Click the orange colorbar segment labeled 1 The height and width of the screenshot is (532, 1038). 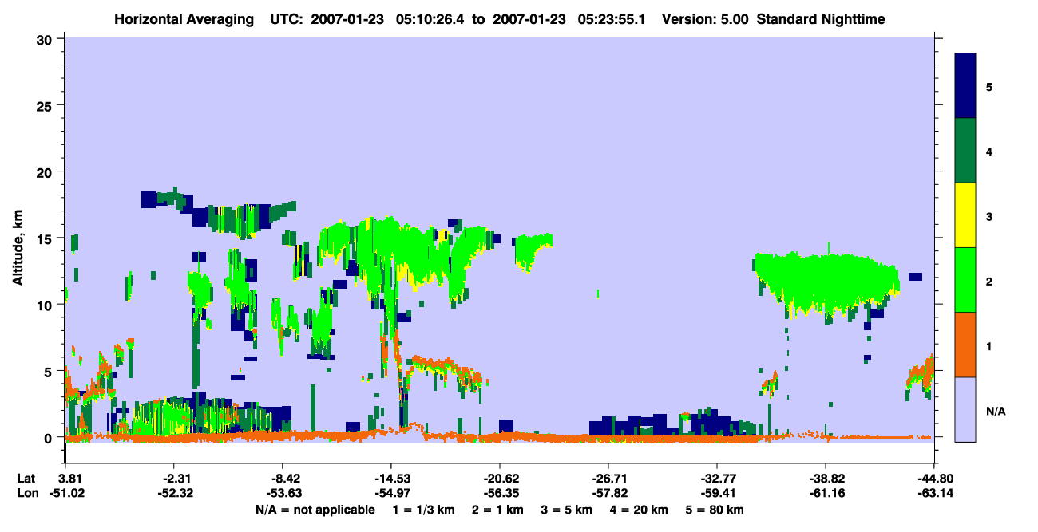[x=965, y=345]
